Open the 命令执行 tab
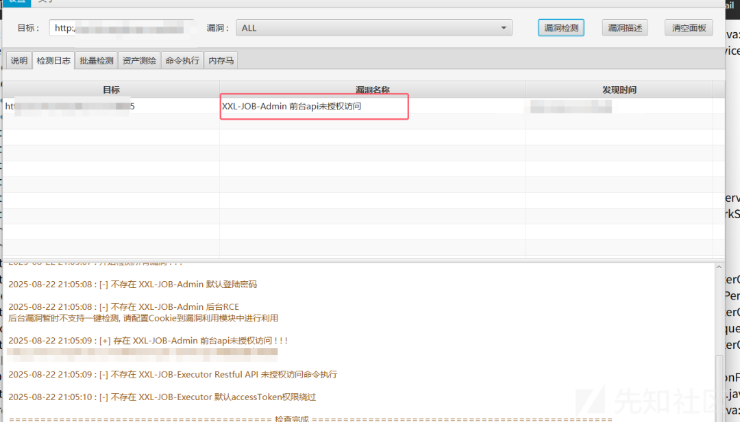The width and height of the screenshot is (740, 422). [x=182, y=60]
